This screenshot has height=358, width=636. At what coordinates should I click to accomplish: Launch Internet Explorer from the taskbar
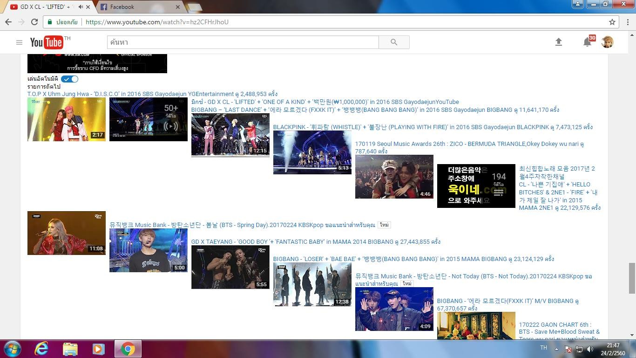41,349
